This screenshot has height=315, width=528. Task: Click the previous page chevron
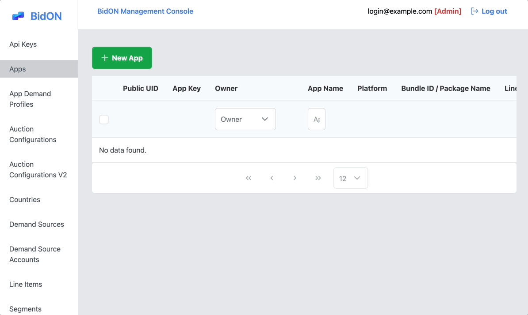(x=272, y=178)
